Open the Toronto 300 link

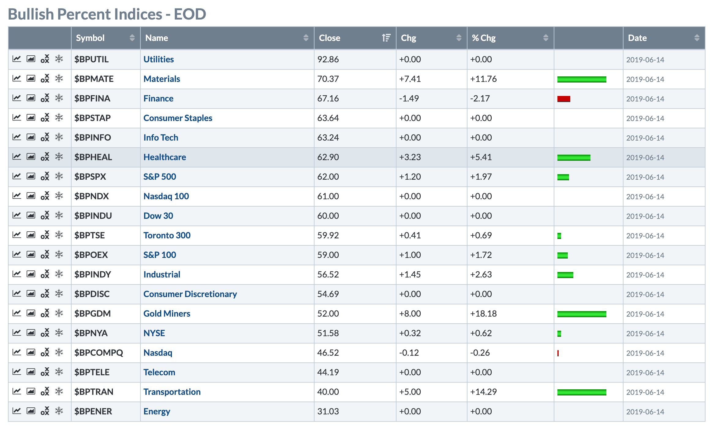(167, 235)
